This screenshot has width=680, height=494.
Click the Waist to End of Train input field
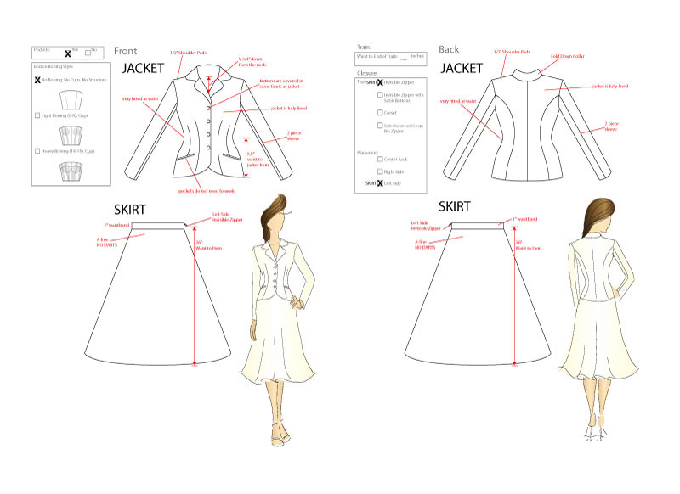click(390, 59)
